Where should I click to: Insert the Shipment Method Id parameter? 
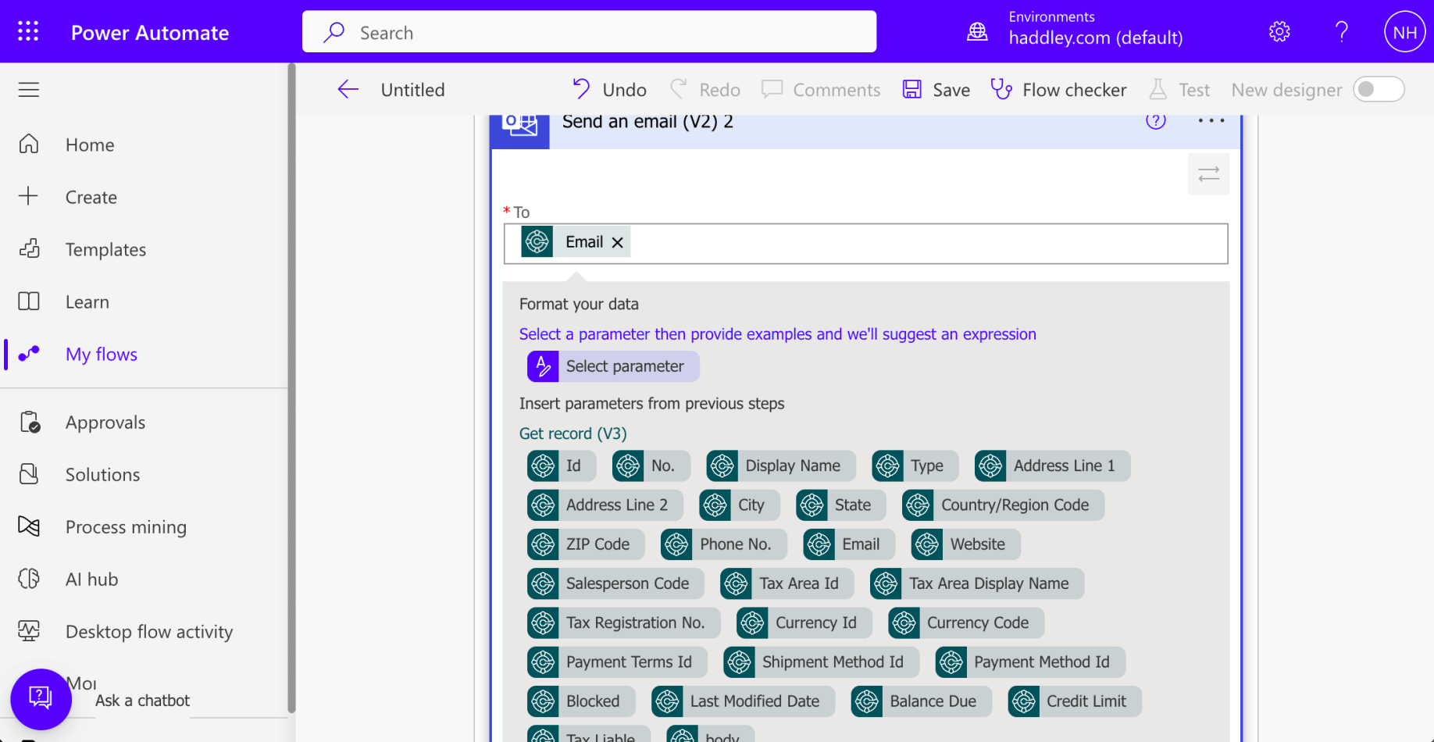[821, 662]
